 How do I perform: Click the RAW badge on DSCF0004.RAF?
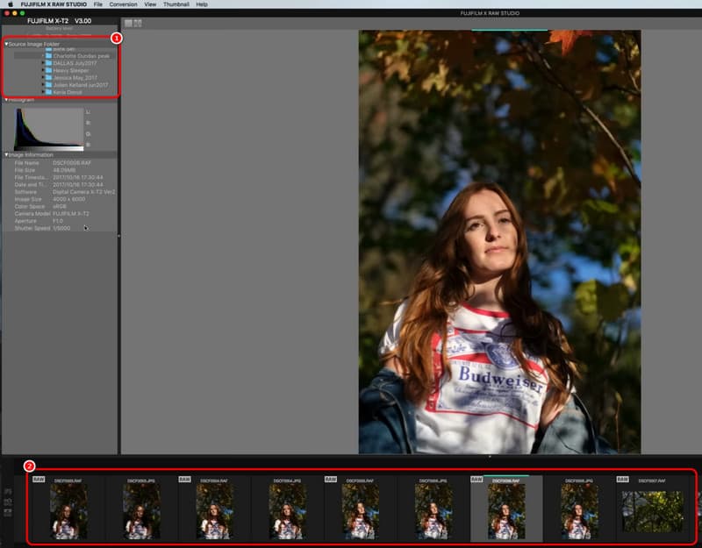(185, 479)
